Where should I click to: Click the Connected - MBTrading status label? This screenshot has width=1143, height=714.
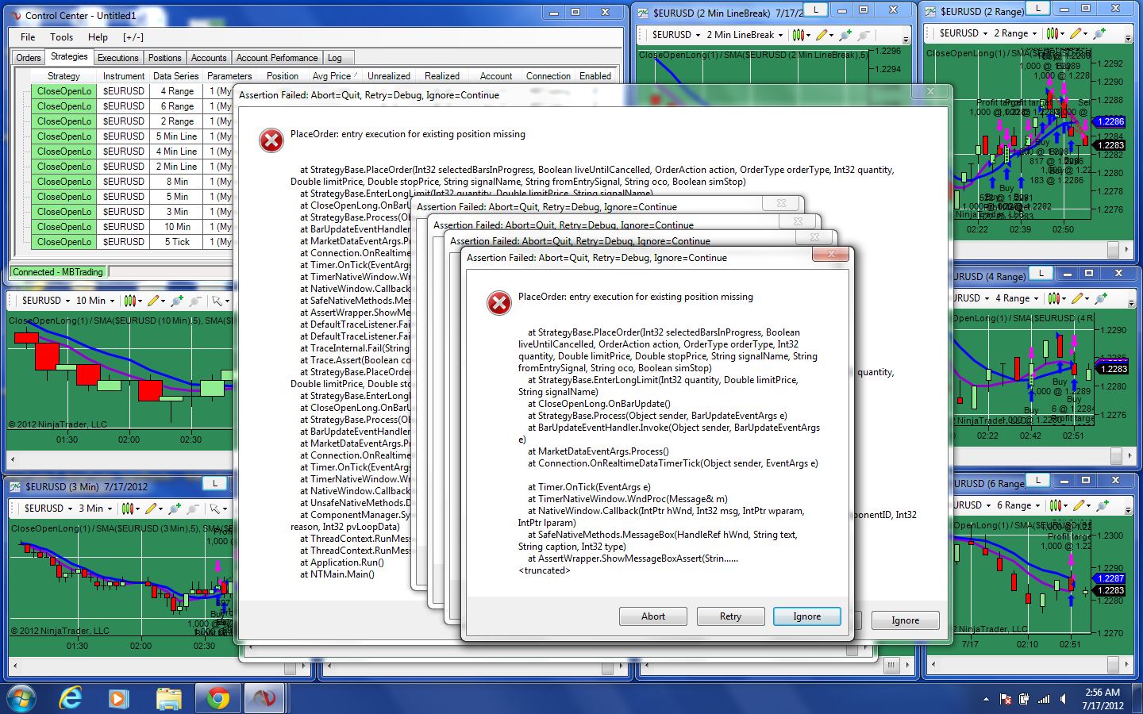(58, 272)
